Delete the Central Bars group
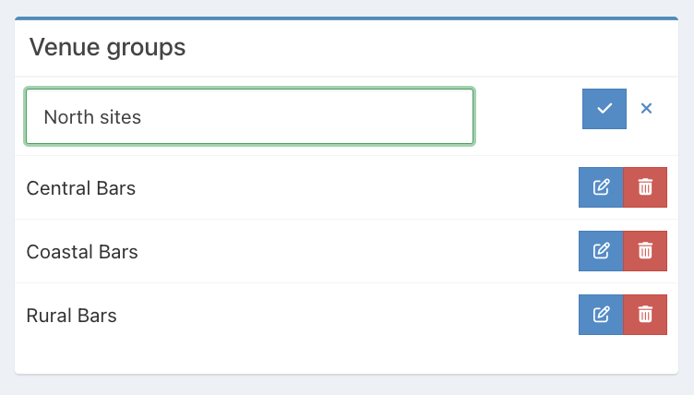 (x=645, y=187)
